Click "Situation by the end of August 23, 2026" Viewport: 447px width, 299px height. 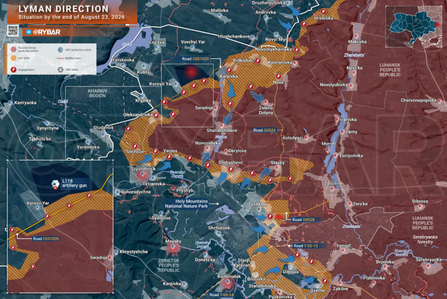tap(72, 17)
